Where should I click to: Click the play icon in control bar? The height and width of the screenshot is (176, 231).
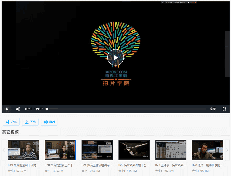(x=7, y=109)
